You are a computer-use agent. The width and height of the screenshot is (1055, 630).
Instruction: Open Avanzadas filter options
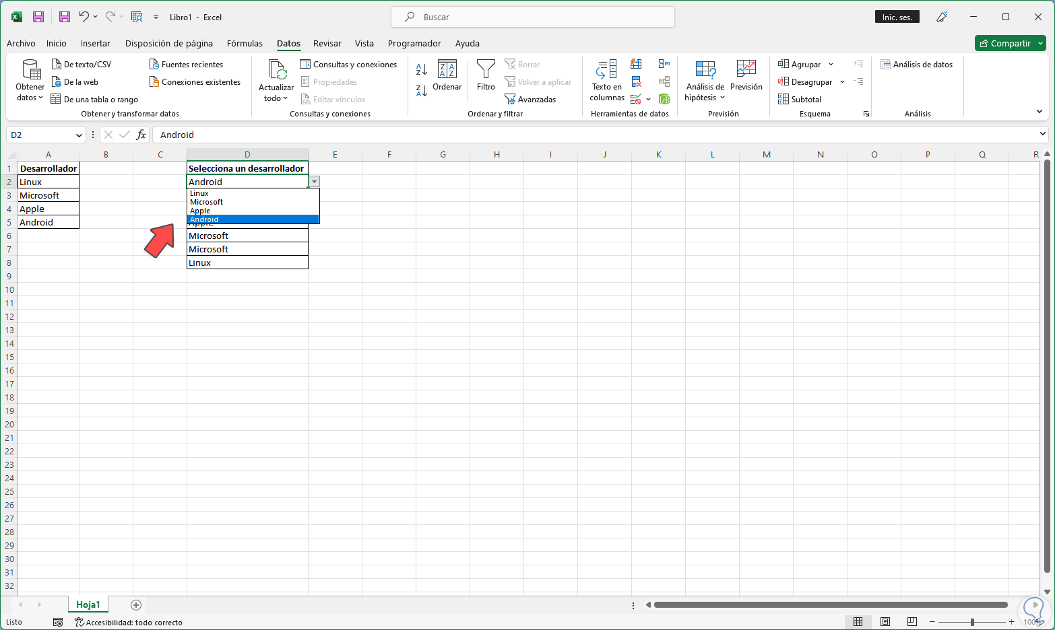point(530,100)
